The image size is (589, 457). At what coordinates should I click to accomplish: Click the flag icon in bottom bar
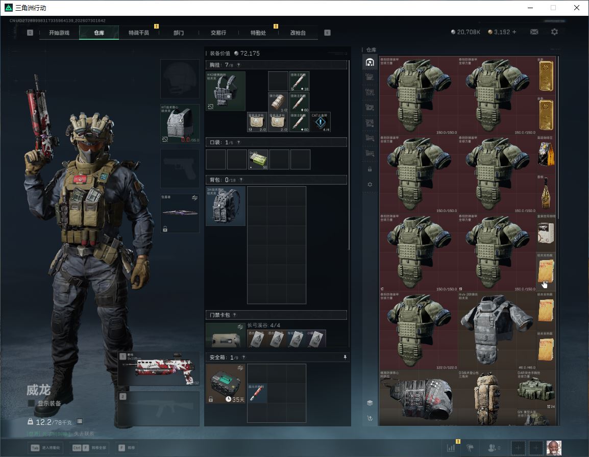[470, 448]
